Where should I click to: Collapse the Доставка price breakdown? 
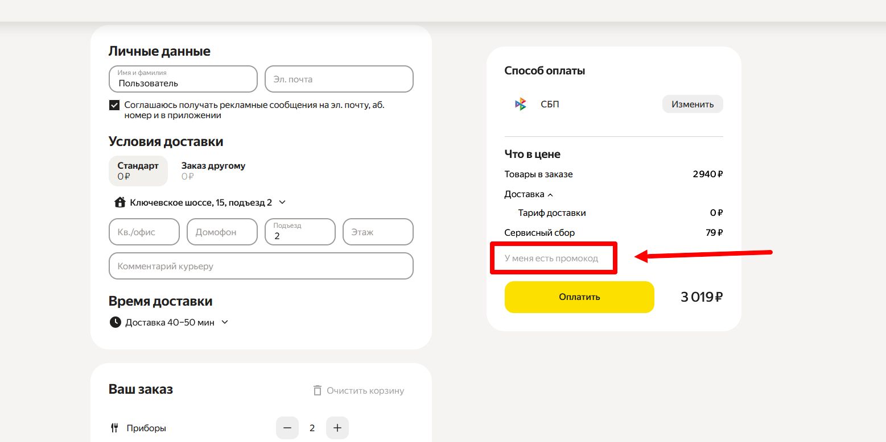point(529,194)
